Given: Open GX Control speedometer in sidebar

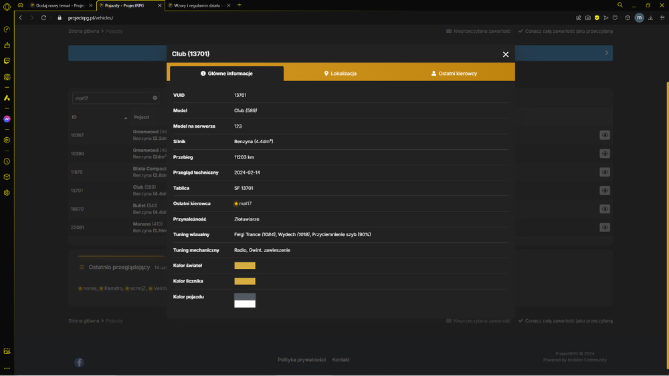Looking at the screenshot, I should pyautogui.click(x=7, y=29).
